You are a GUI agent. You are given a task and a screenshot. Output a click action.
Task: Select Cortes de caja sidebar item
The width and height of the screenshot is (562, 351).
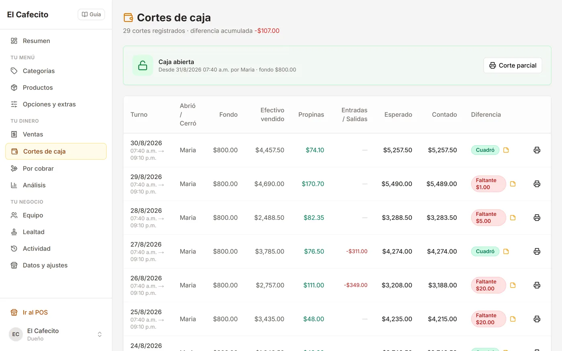[x=56, y=151]
